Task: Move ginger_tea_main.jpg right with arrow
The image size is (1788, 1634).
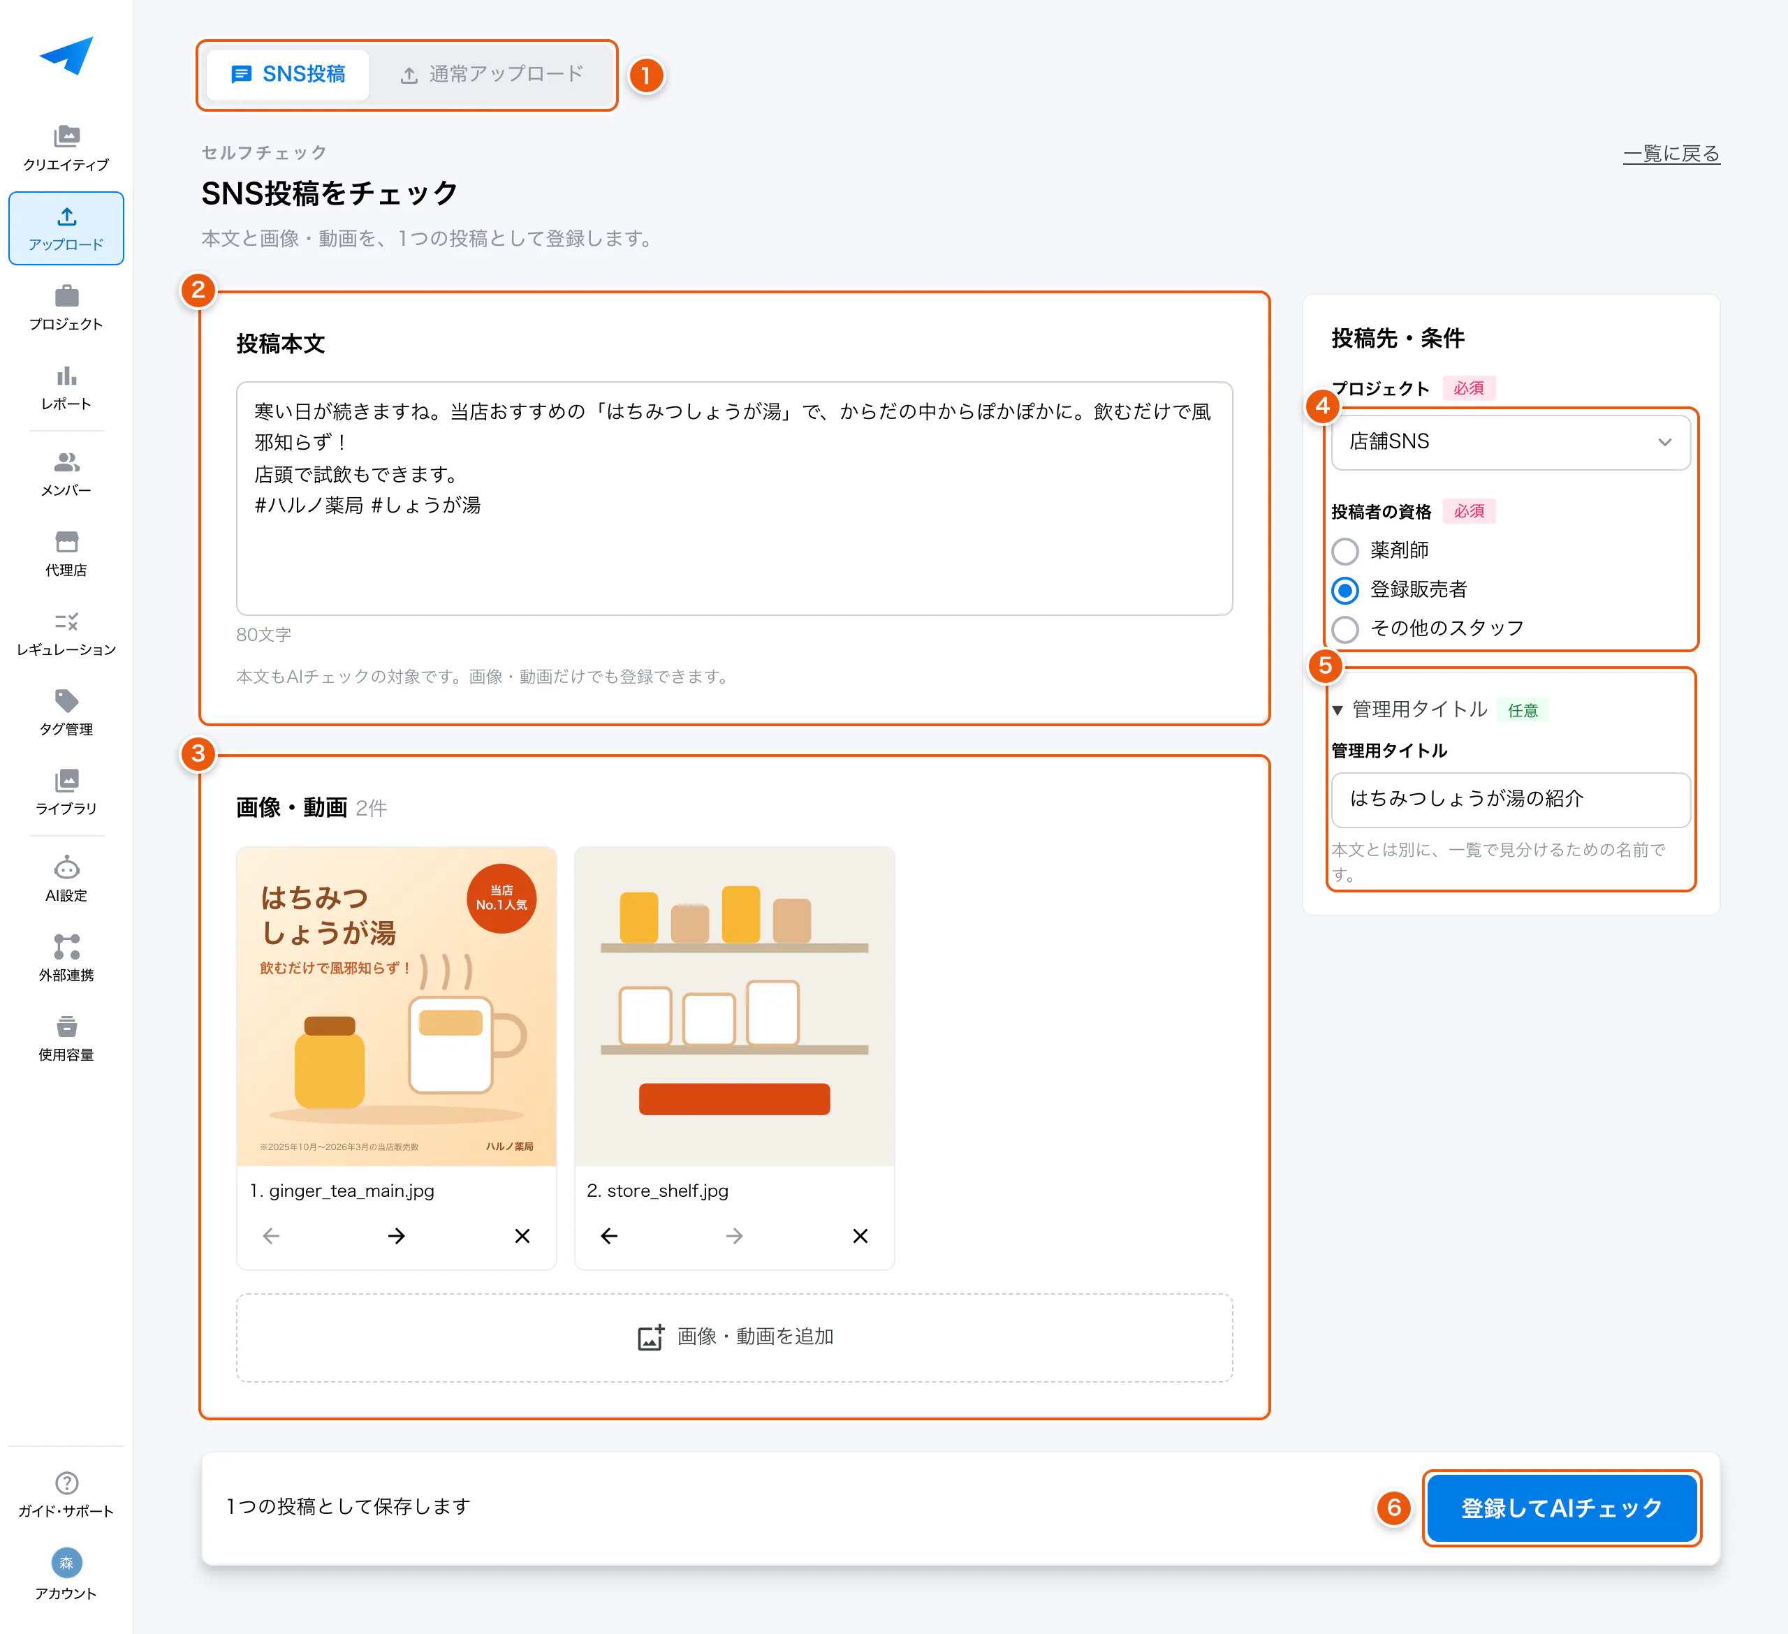Action: (x=397, y=1236)
